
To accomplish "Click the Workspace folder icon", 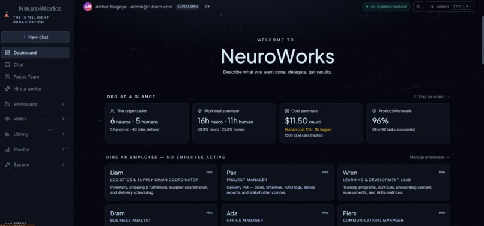I will pos(7,104).
